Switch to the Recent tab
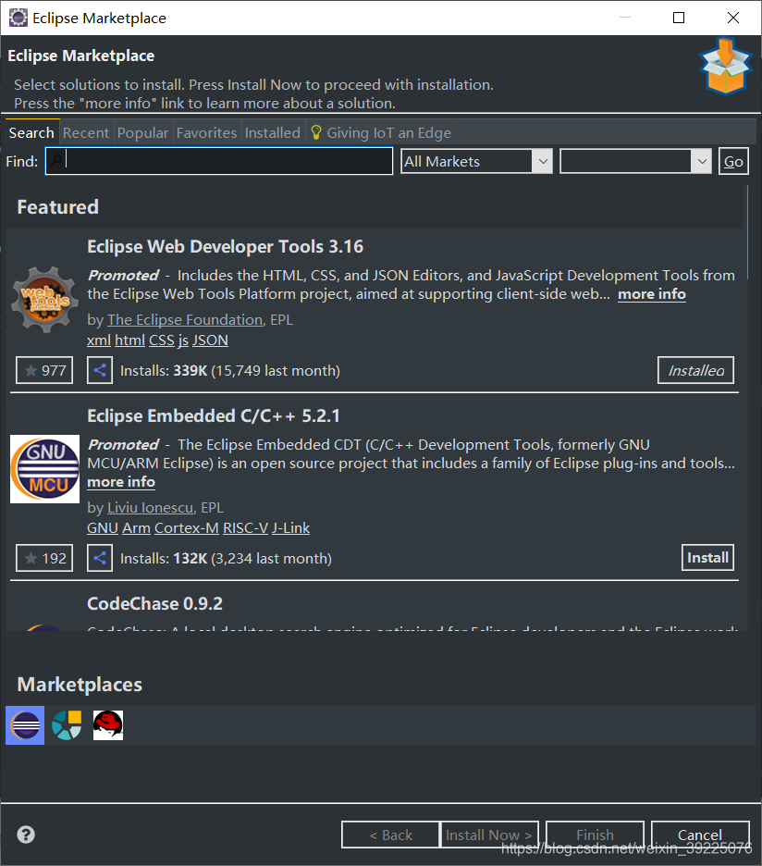Screen dimensions: 762x866 pyautogui.click(x=86, y=132)
